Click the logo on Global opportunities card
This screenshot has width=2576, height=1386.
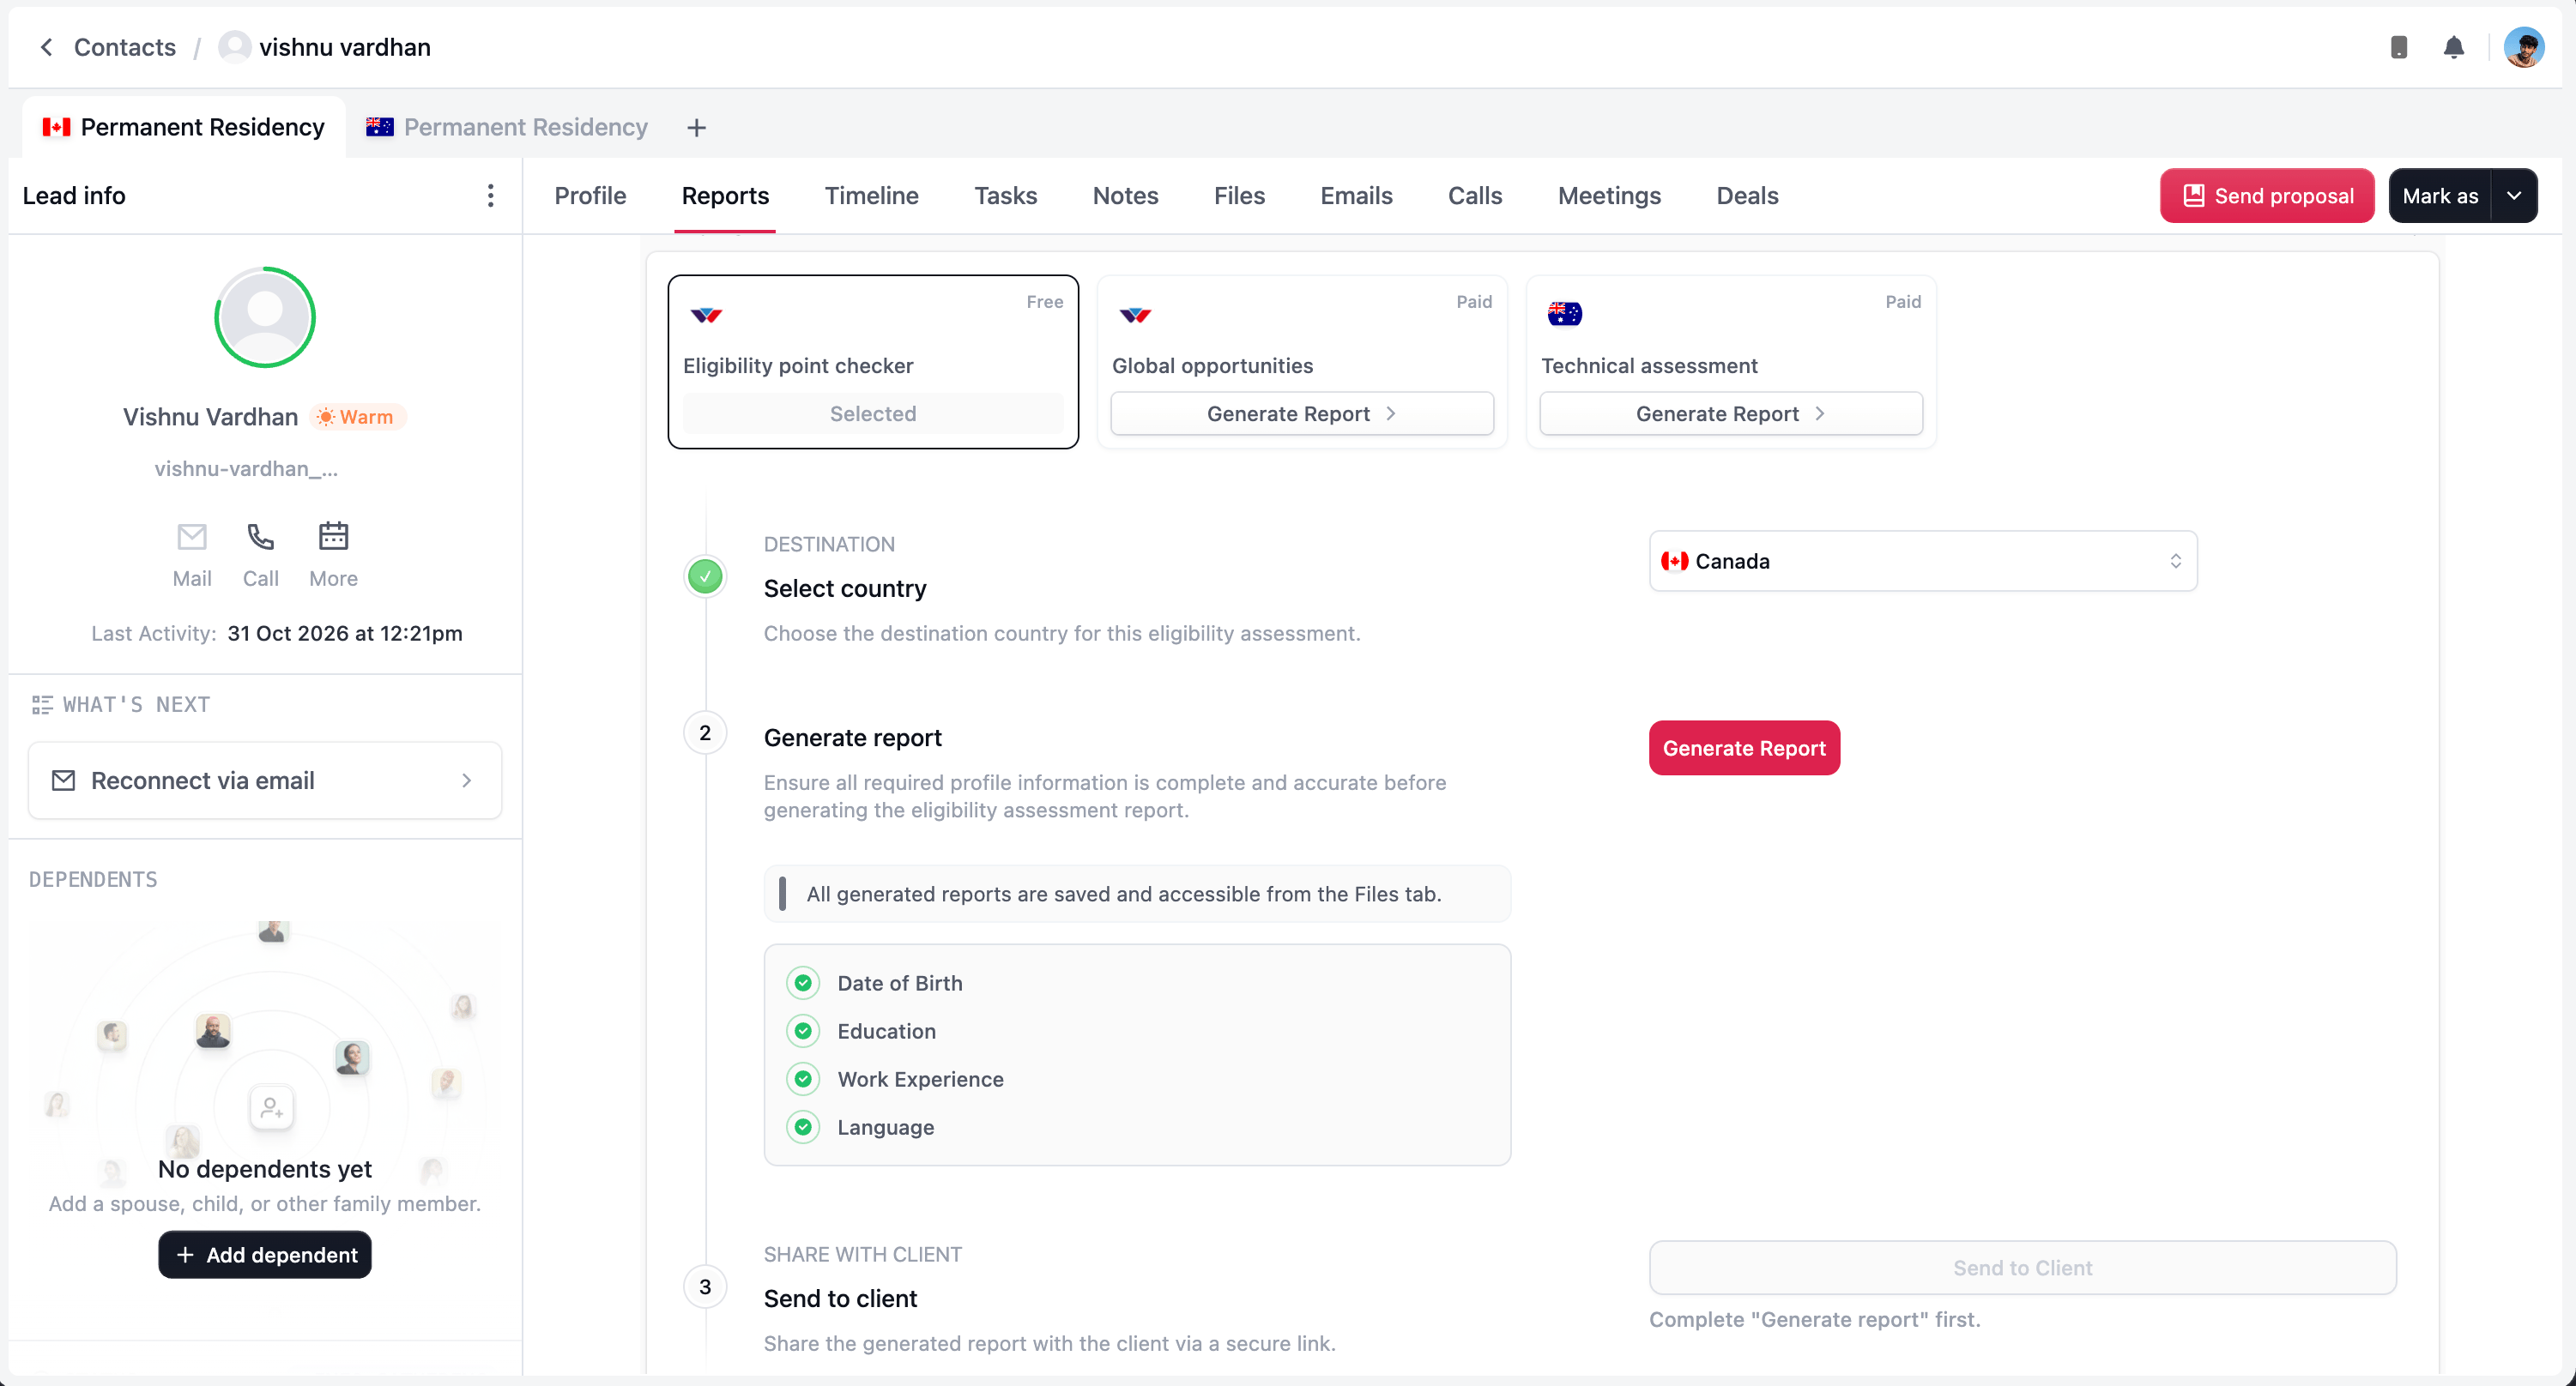[1135, 315]
